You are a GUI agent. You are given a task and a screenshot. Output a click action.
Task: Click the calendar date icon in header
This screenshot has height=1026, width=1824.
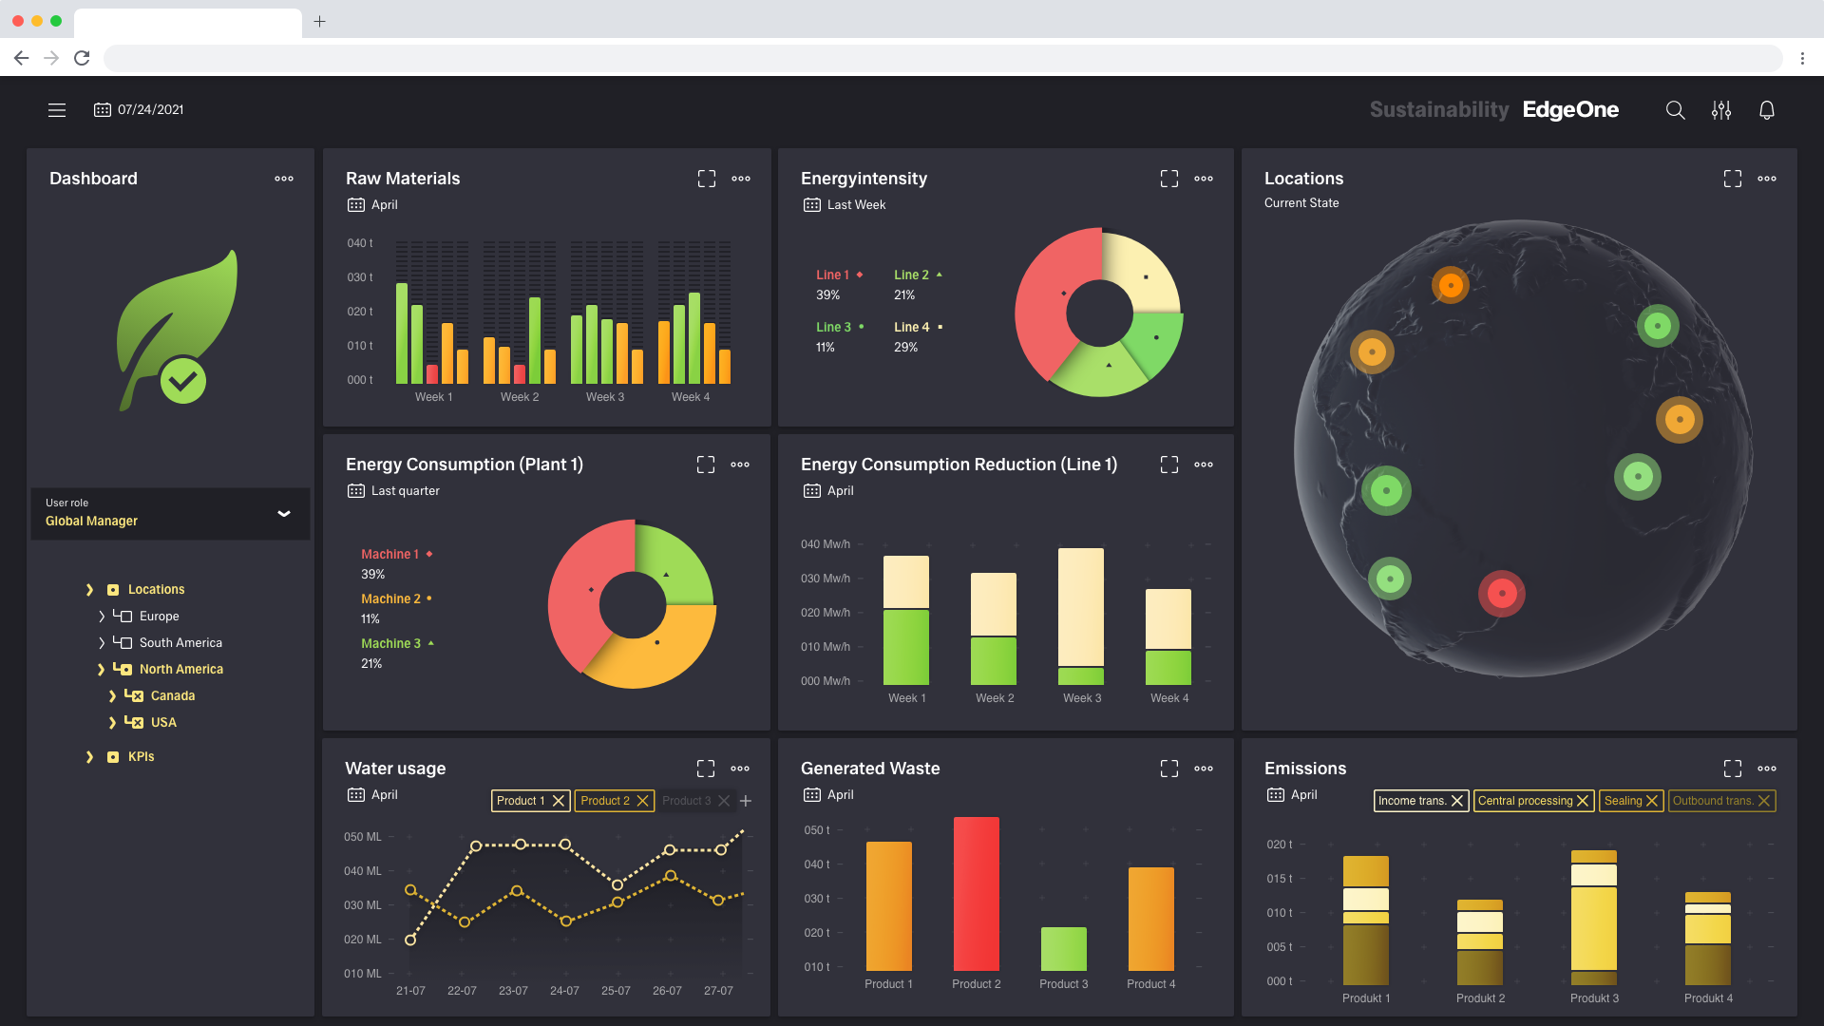tap(103, 110)
